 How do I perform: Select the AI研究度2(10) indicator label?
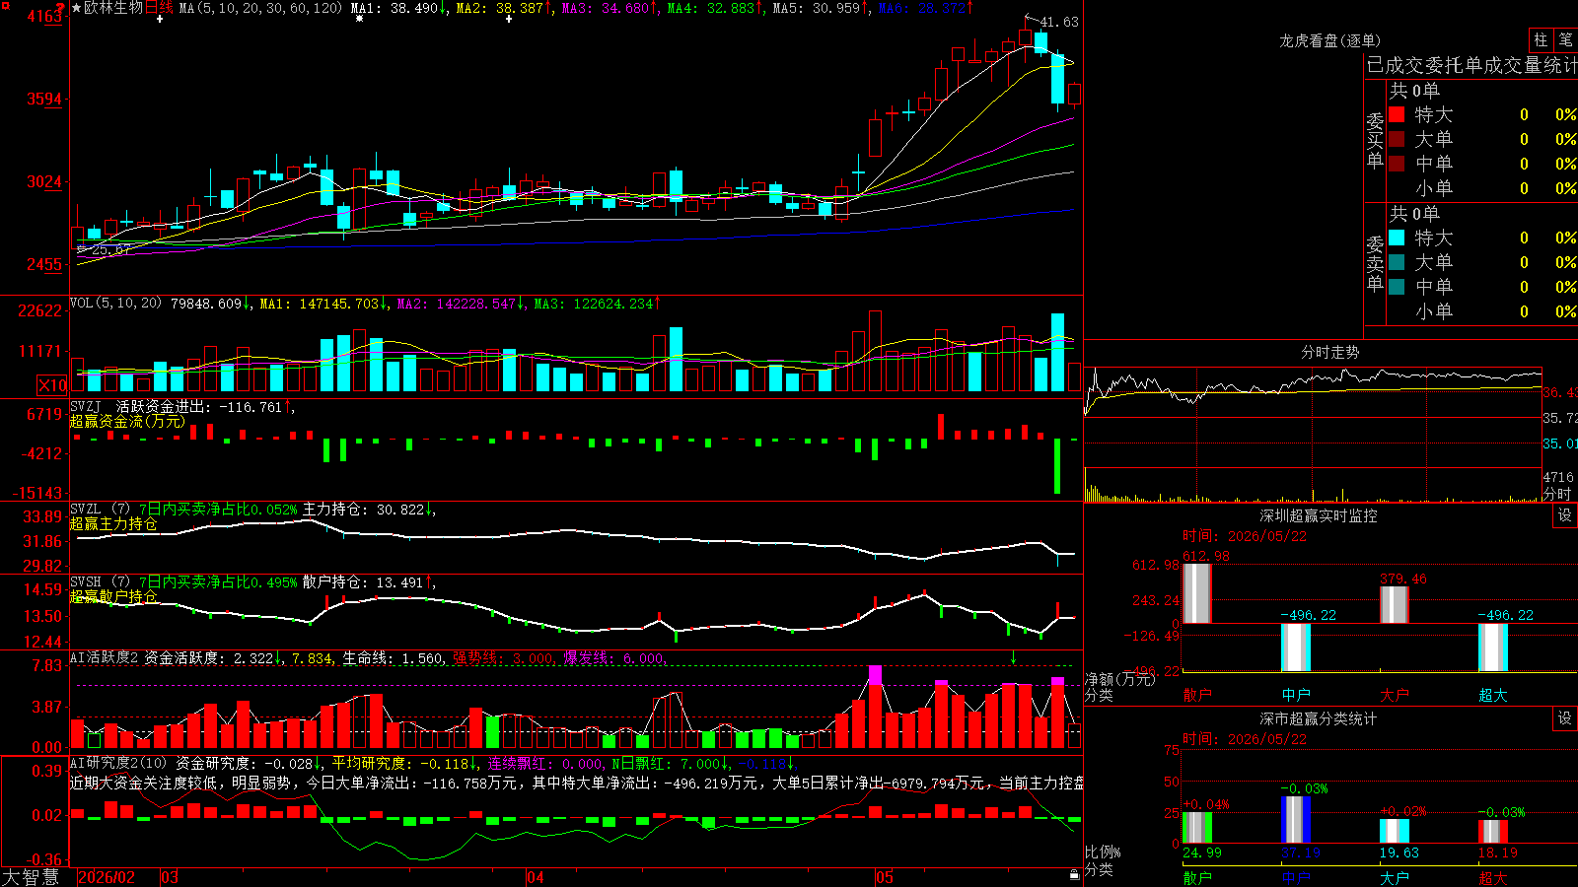(x=118, y=763)
